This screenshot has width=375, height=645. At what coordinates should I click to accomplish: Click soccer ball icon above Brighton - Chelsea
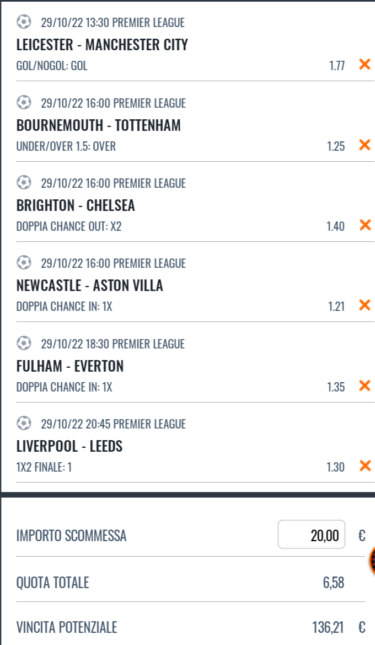pyautogui.click(x=24, y=182)
